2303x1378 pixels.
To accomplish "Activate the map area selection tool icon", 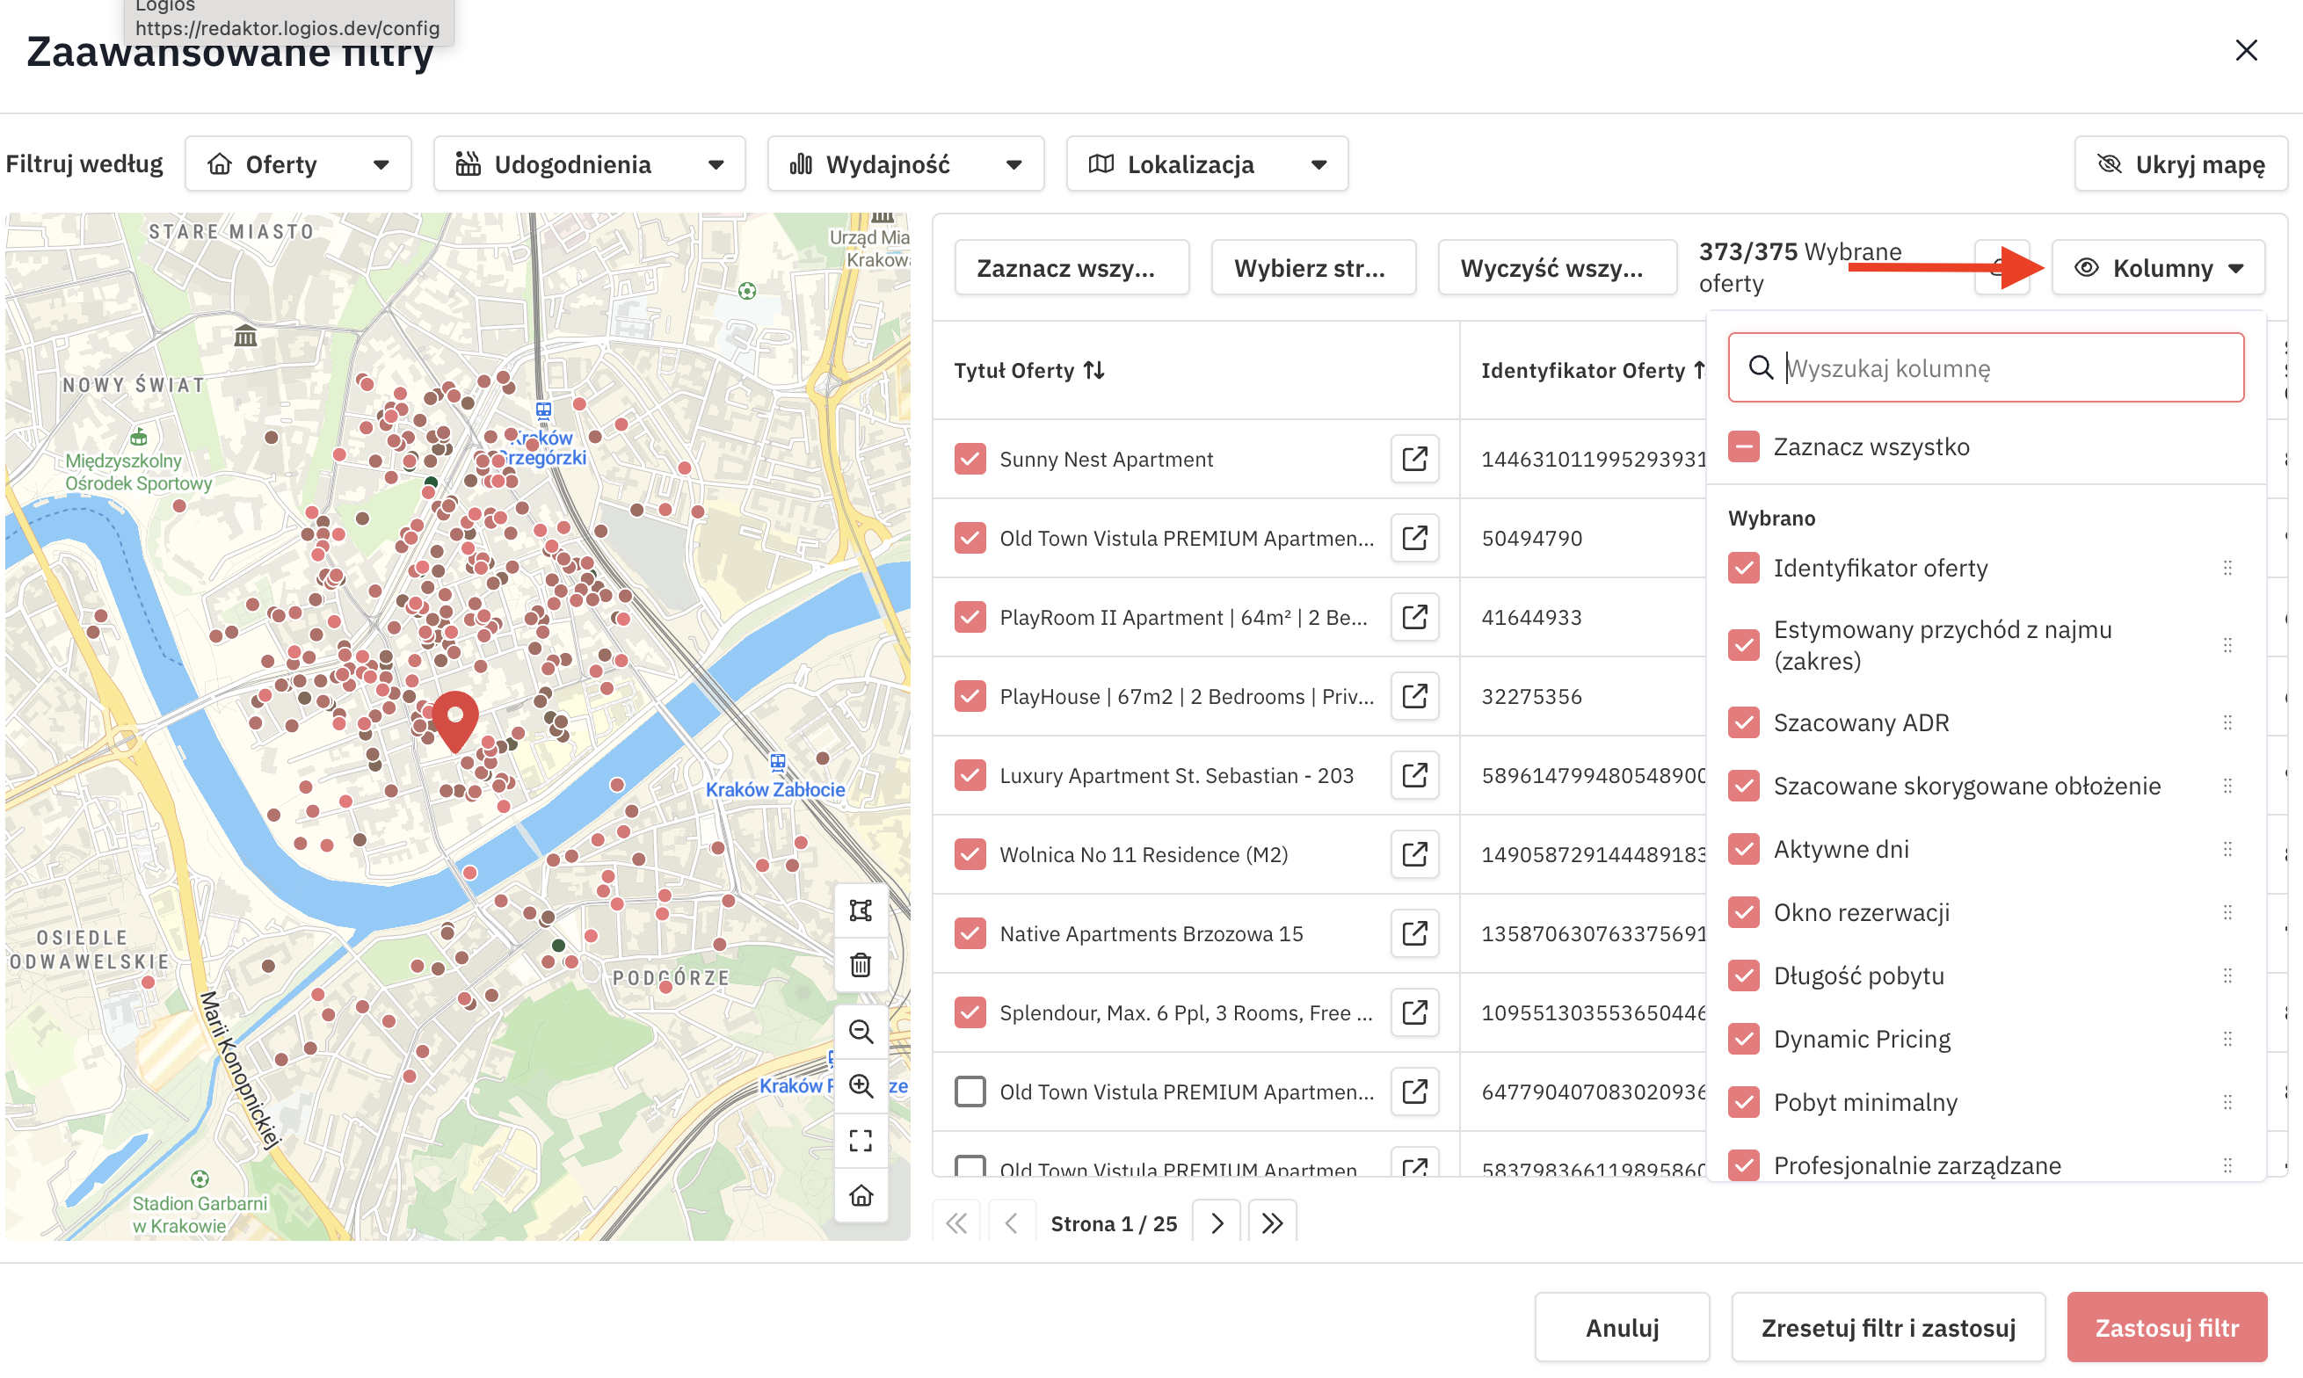I will point(861,910).
